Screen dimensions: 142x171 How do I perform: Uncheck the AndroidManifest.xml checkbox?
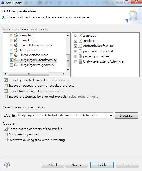pos(75,46)
